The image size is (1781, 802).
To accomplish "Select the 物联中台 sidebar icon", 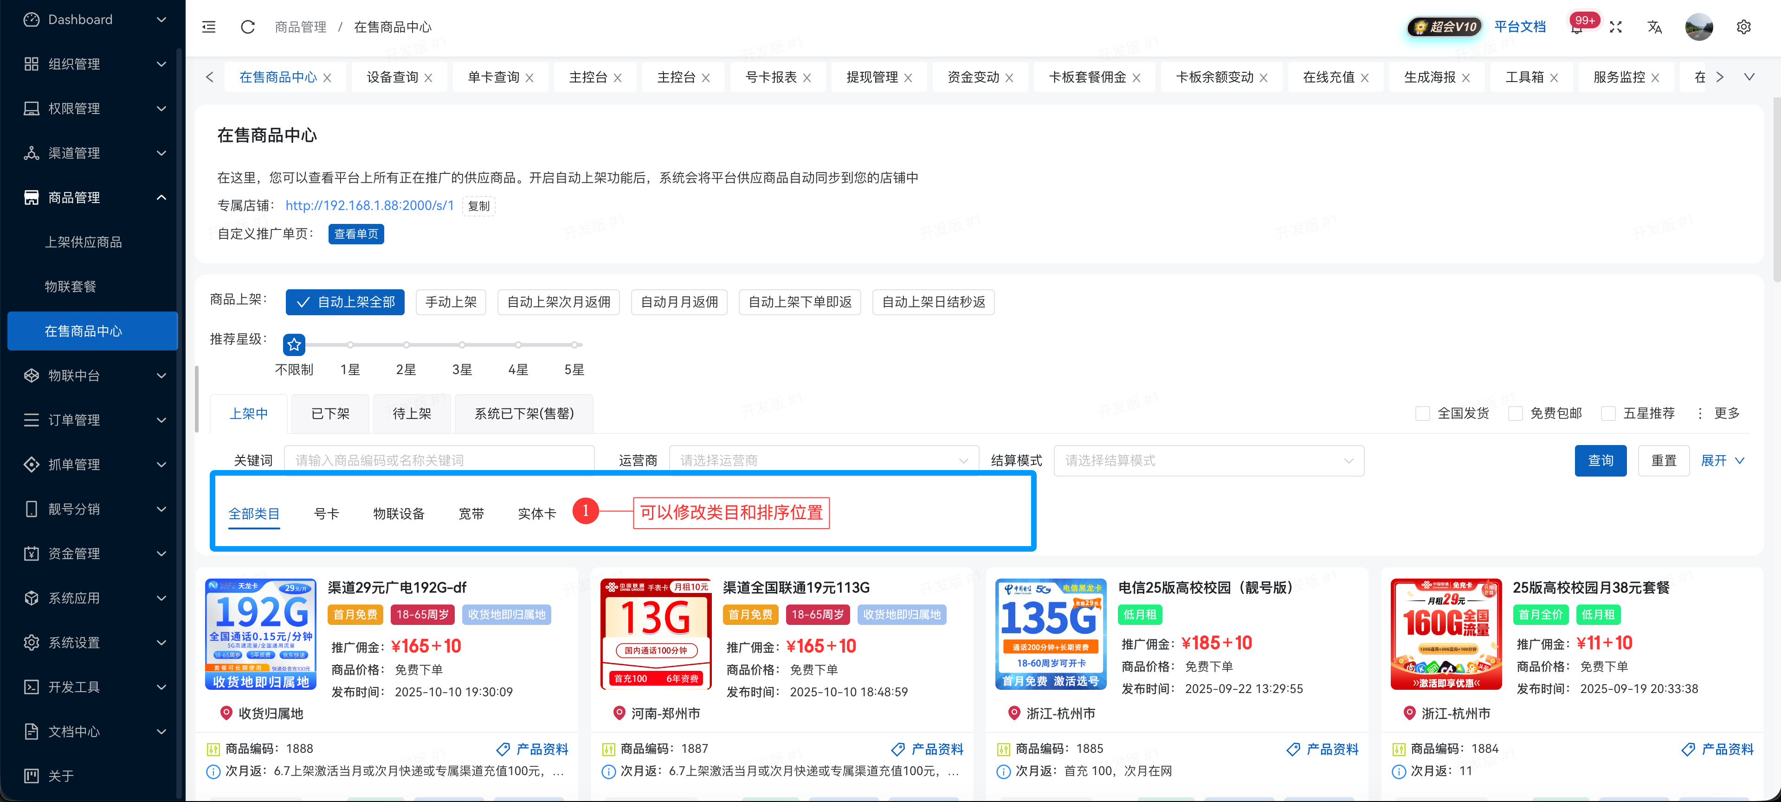I will coord(31,375).
